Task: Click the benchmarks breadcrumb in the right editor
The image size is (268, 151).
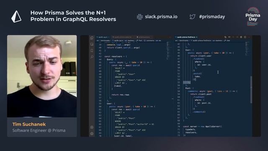Action: [183, 41]
